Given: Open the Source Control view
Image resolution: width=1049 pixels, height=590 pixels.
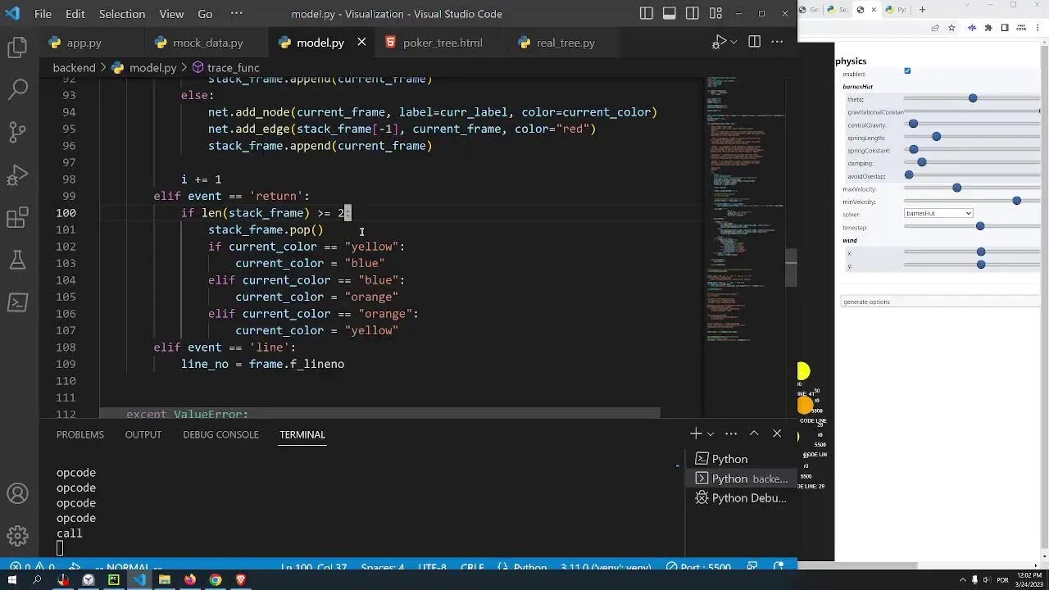Looking at the screenshot, I should pos(17,133).
